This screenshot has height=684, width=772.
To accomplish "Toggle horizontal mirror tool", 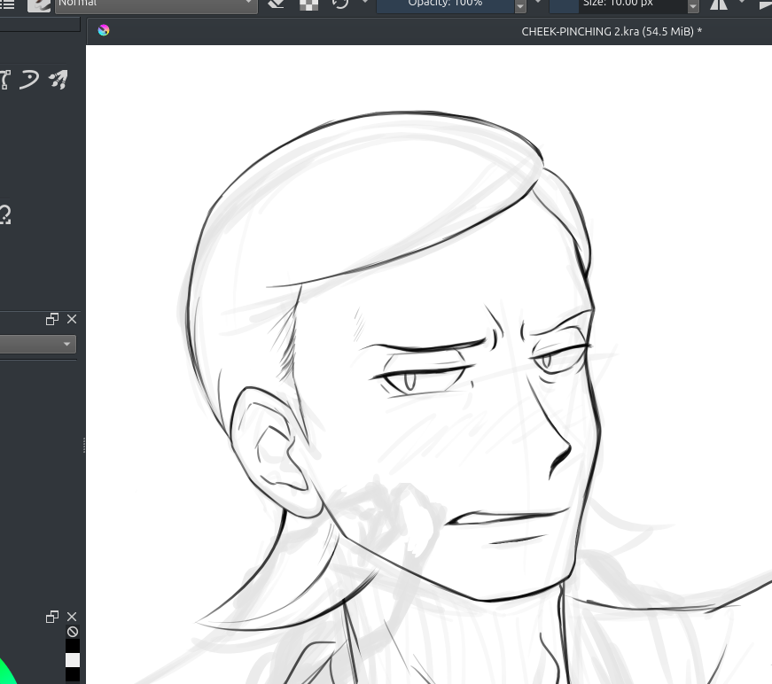I will tap(718, 4).
